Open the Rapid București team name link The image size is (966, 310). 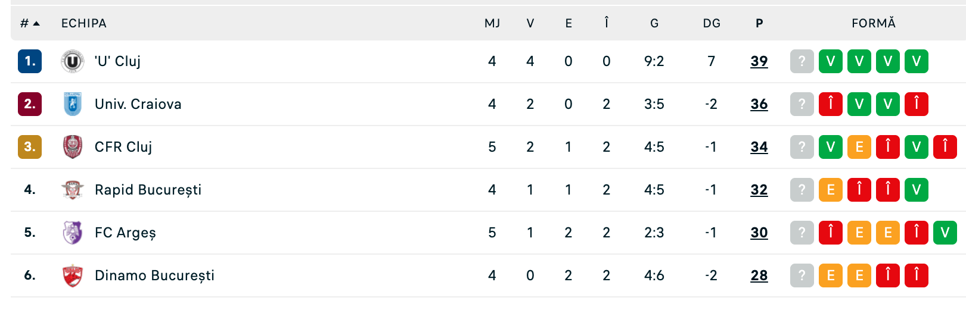tap(148, 190)
